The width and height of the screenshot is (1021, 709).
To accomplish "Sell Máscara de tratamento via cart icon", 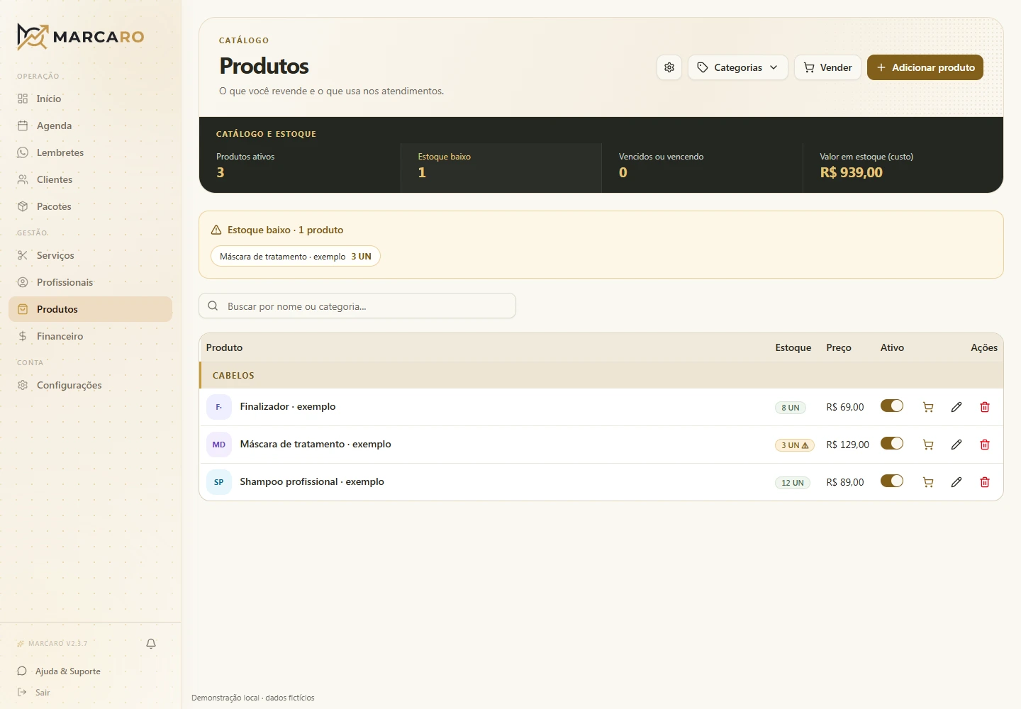I will 928,445.
